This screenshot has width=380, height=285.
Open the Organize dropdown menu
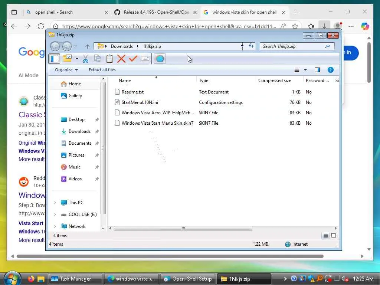pos(66,70)
